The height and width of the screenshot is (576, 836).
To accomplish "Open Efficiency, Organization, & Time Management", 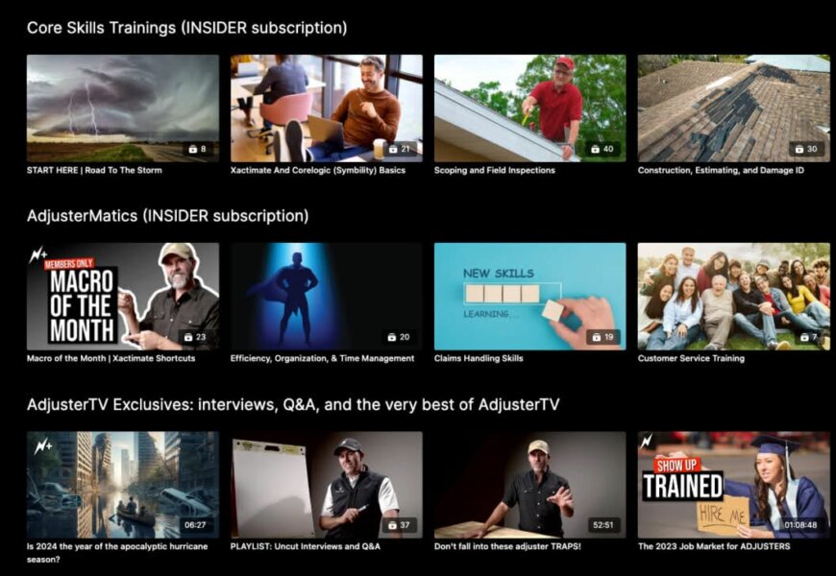I will click(325, 296).
